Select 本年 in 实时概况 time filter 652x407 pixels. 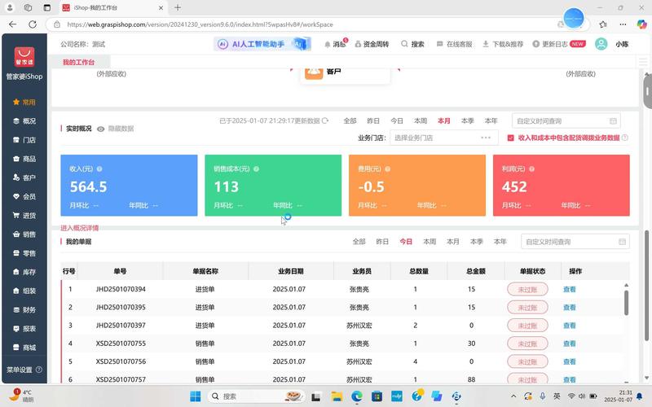pos(491,120)
